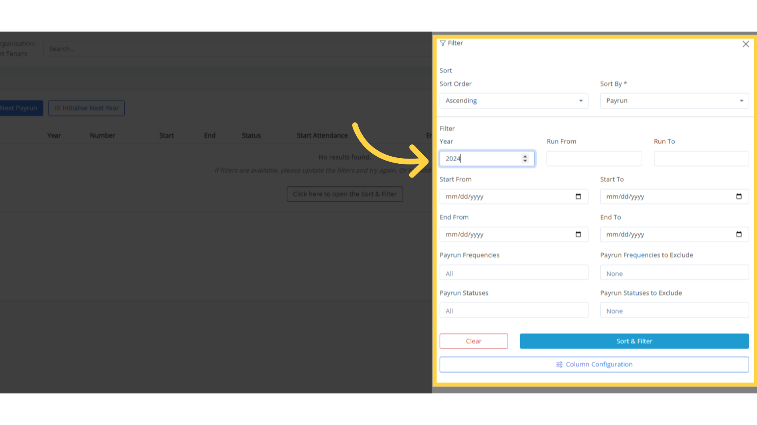Expand the Payrun Statuses selector
The height and width of the screenshot is (425, 757).
pyautogui.click(x=514, y=310)
